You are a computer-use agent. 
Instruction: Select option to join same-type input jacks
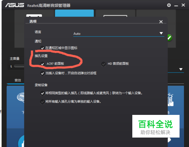[x=42, y=93]
